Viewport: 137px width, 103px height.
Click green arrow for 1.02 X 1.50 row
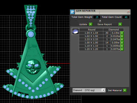tap(122, 36)
